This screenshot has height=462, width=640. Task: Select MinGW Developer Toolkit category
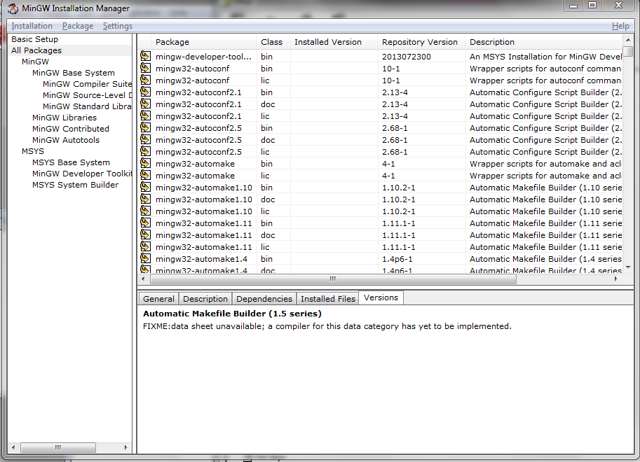[x=82, y=174]
